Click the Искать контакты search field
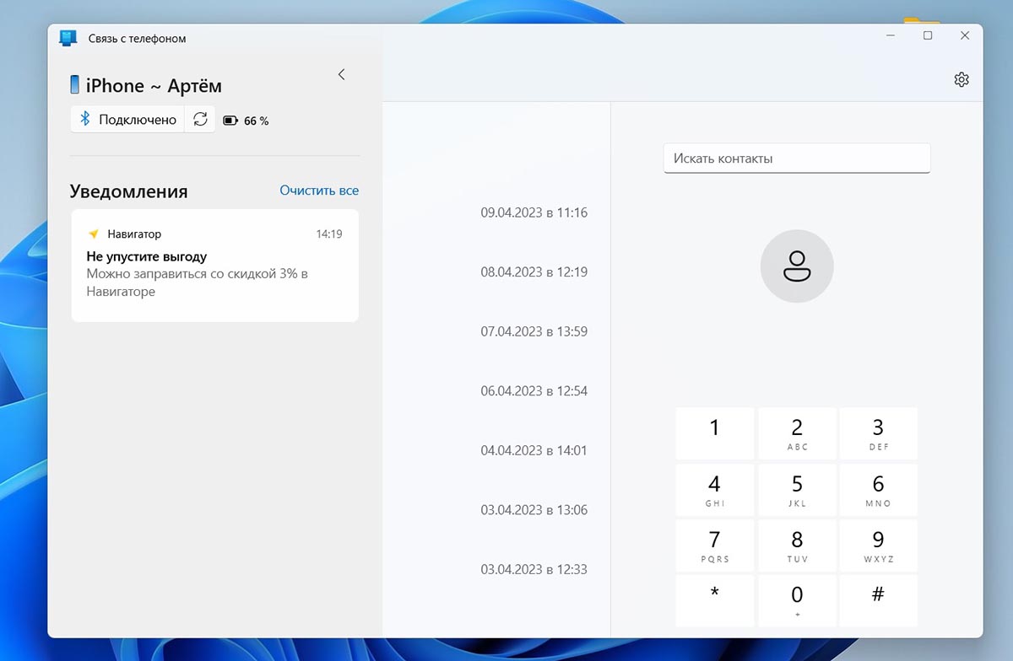Viewport: 1013px width, 661px height. (796, 159)
